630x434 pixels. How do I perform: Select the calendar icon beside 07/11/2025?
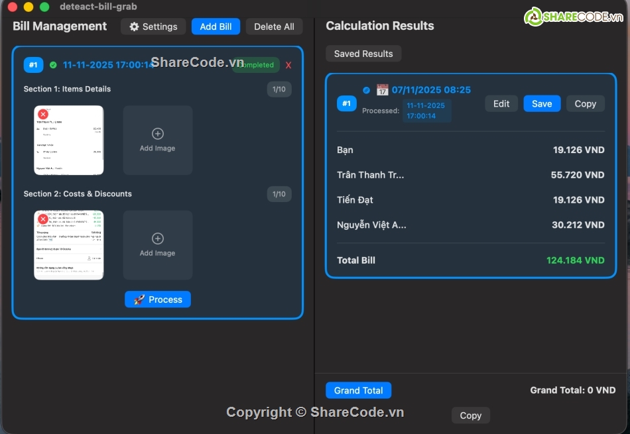coord(383,89)
